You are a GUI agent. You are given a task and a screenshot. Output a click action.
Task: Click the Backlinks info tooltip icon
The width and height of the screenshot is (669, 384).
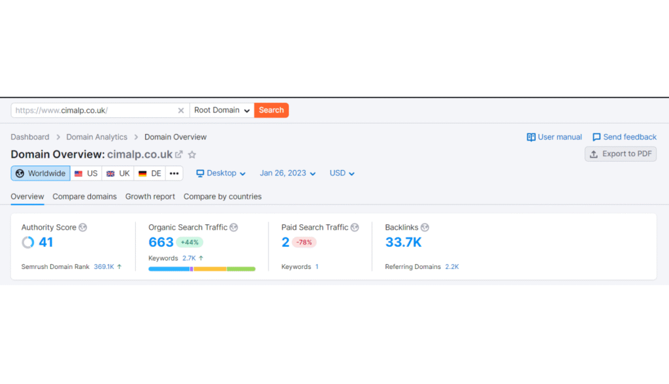[425, 227]
